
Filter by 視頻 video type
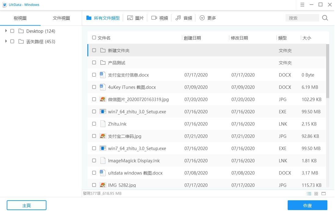(x=160, y=18)
